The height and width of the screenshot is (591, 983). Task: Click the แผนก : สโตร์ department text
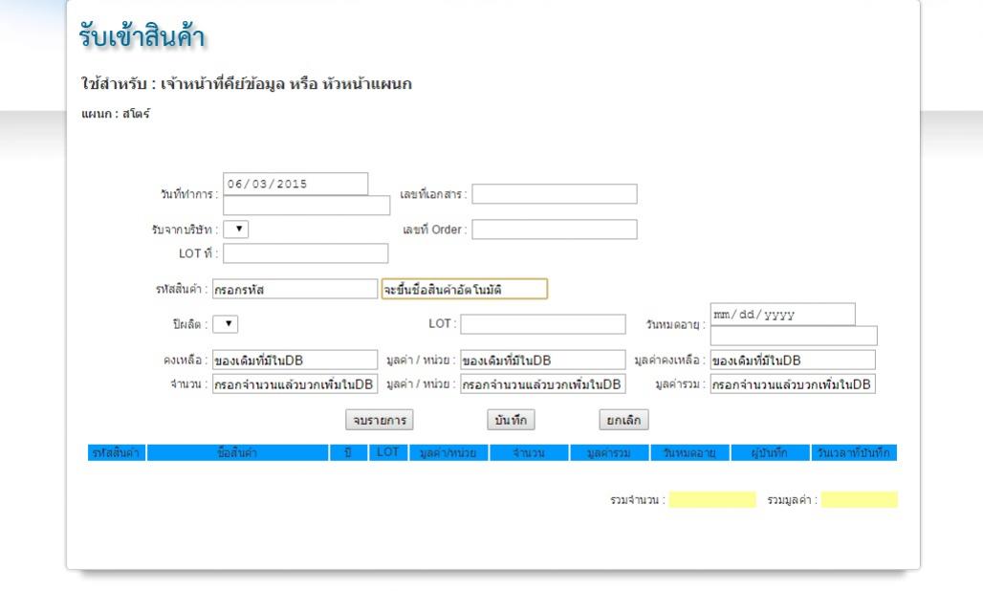click(116, 114)
